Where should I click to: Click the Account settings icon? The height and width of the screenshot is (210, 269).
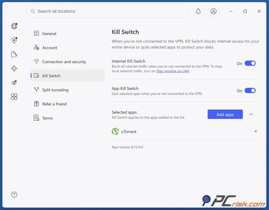36,47
